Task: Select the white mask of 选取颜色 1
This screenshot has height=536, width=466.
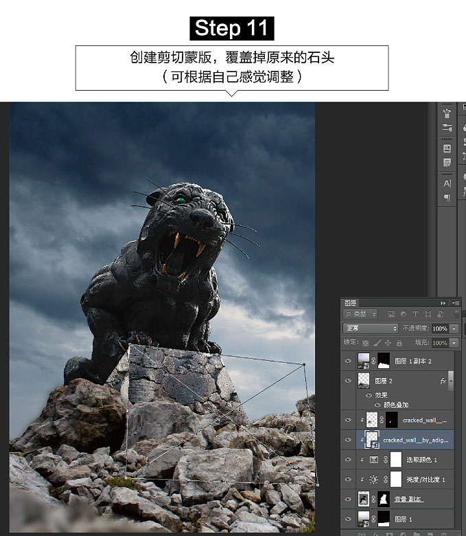Action: click(x=396, y=460)
